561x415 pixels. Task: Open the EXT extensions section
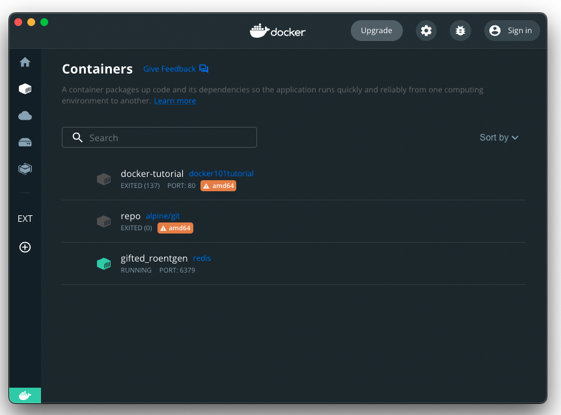coord(25,219)
